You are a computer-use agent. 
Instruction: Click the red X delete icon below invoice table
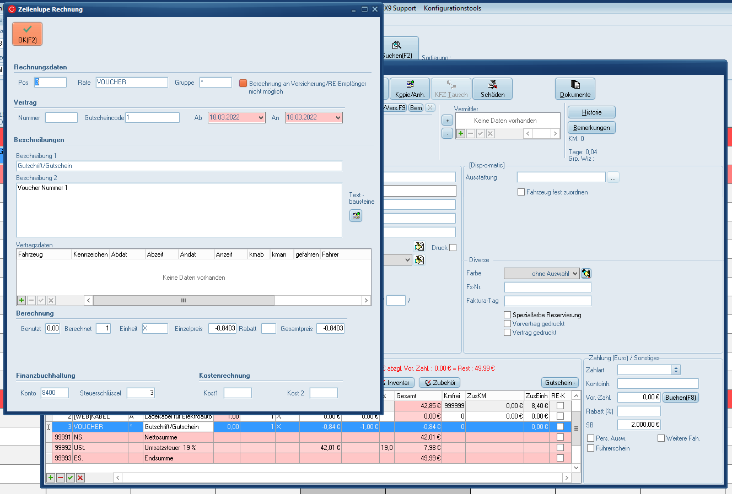80,477
